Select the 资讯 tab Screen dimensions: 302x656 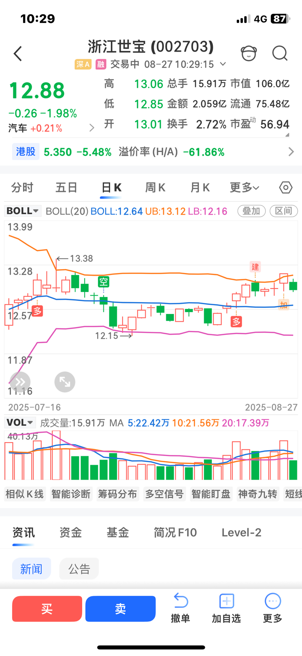click(x=24, y=533)
